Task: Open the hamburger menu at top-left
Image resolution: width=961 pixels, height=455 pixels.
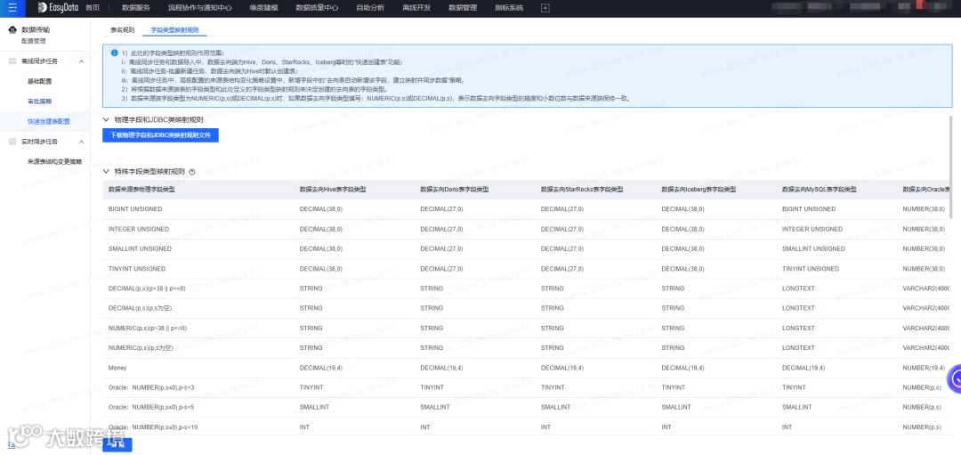Action: coord(12,8)
